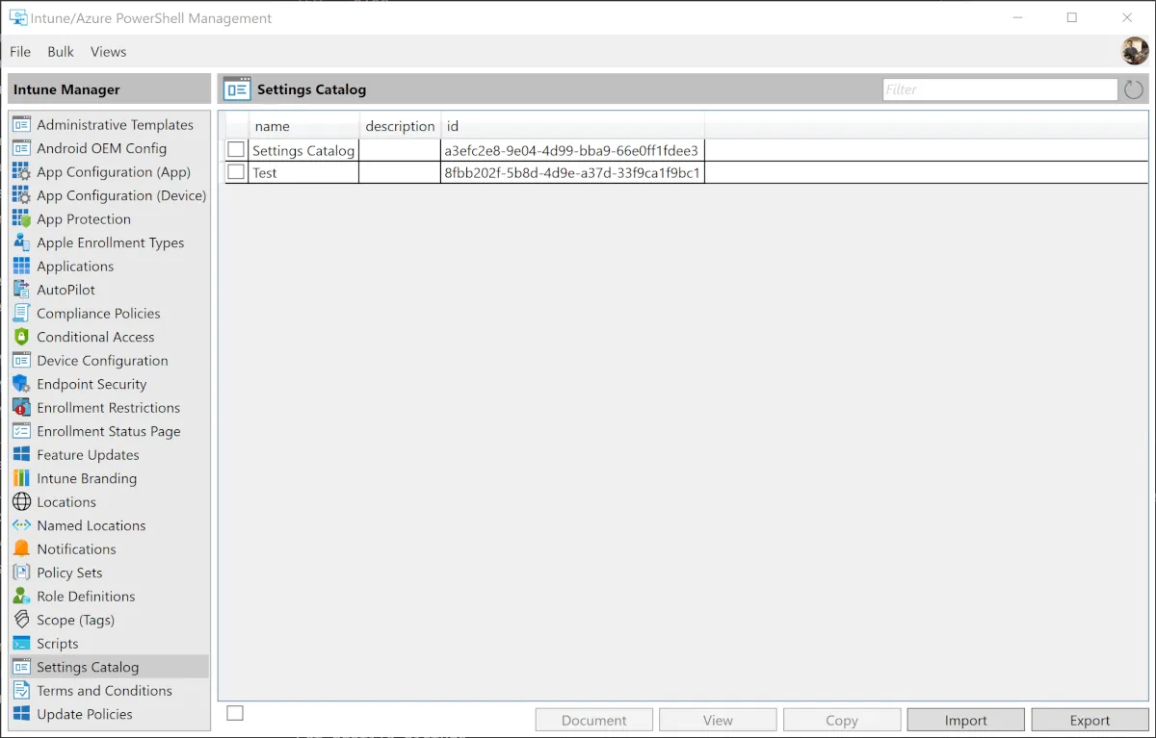Click the View button
This screenshot has width=1156, height=738.
click(718, 720)
